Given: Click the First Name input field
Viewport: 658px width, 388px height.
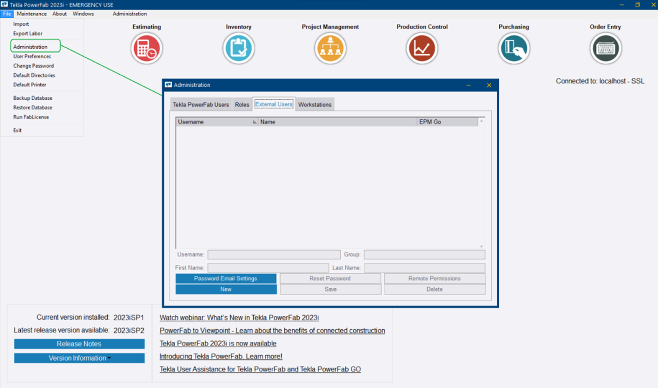Looking at the screenshot, I should point(268,268).
